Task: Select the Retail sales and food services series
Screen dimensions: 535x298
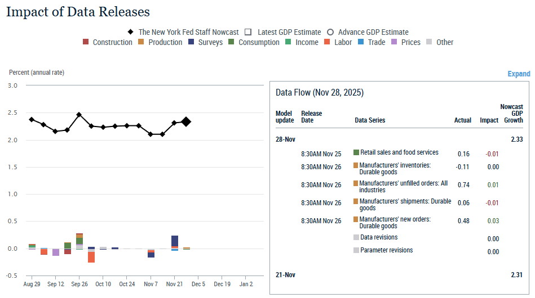Action: coord(399,152)
